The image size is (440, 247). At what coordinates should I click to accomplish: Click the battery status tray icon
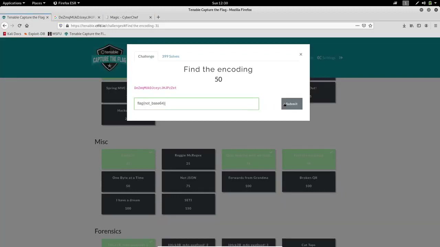click(x=430, y=3)
